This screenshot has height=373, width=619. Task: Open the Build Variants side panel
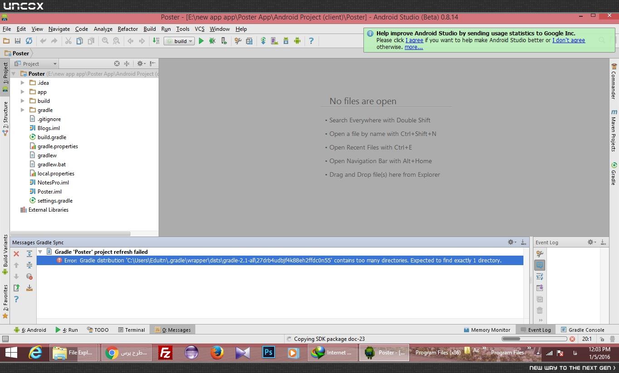click(x=5, y=255)
